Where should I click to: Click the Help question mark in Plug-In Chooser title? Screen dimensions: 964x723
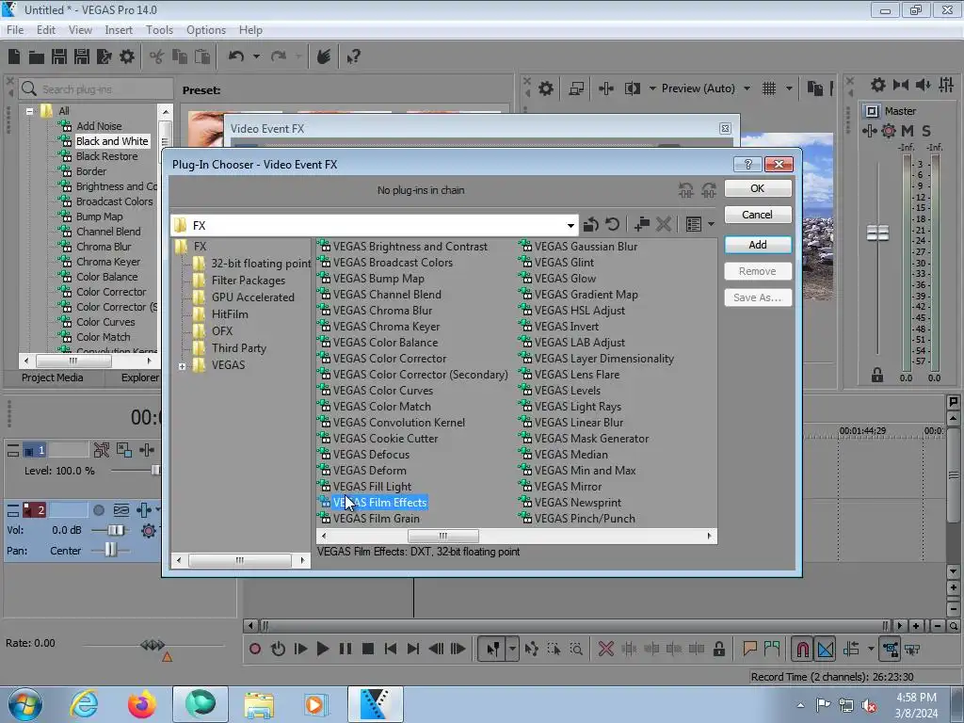747,164
